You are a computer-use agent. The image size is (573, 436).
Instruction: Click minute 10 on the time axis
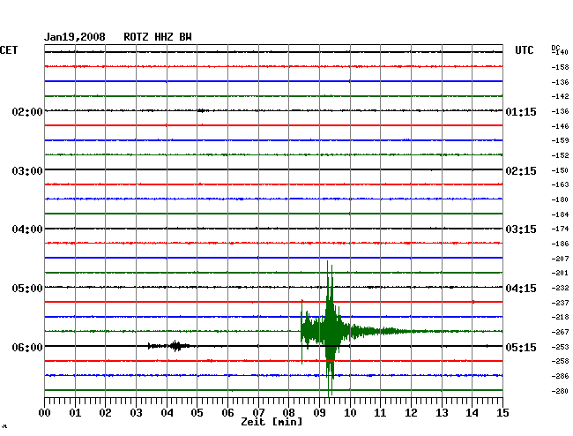[350, 413]
